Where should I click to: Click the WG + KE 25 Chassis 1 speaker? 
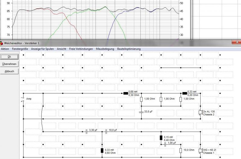click(200, 151)
